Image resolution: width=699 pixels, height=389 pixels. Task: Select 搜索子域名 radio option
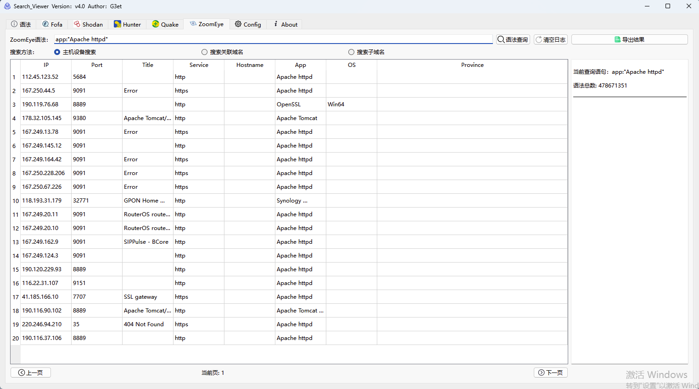pos(366,52)
